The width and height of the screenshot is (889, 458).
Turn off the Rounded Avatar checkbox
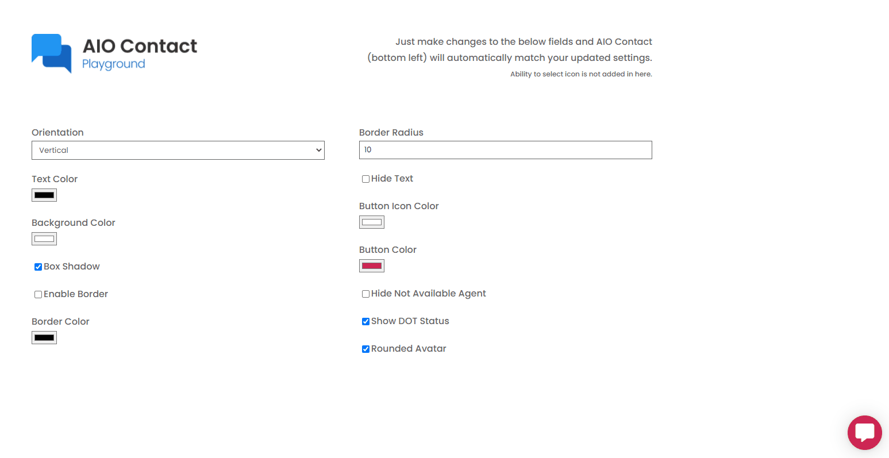tap(365, 349)
